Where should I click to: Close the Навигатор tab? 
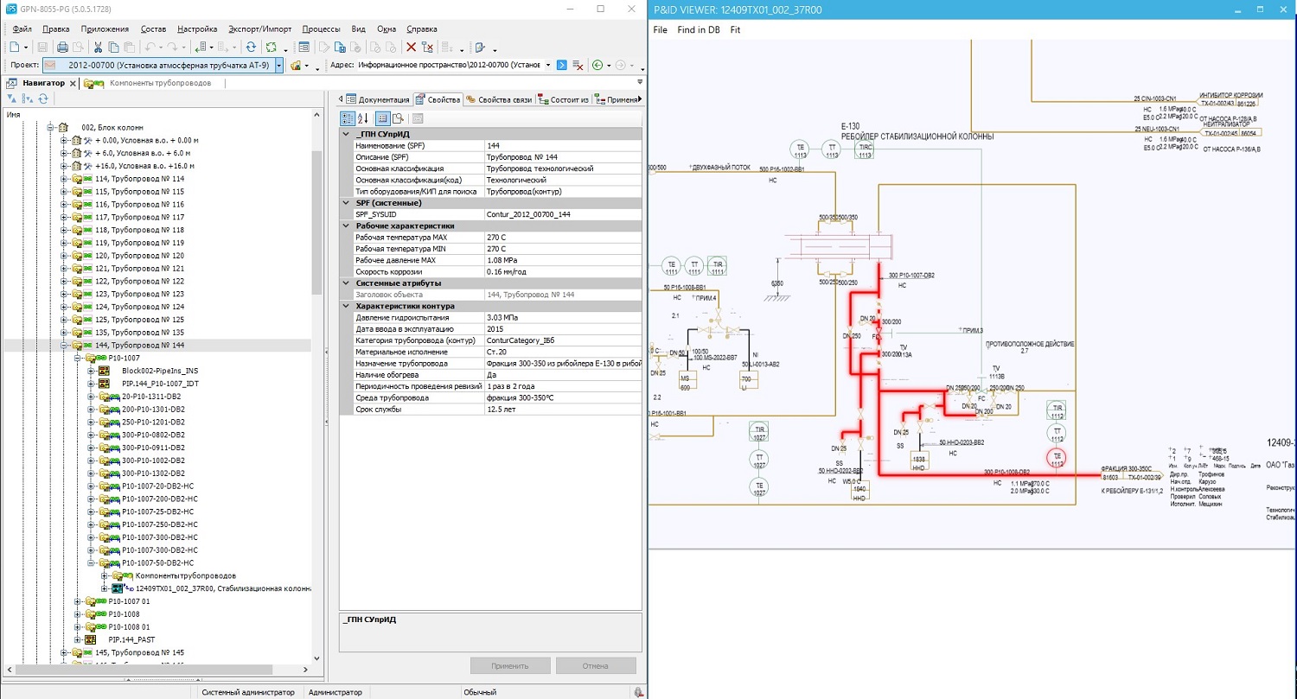tap(73, 84)
